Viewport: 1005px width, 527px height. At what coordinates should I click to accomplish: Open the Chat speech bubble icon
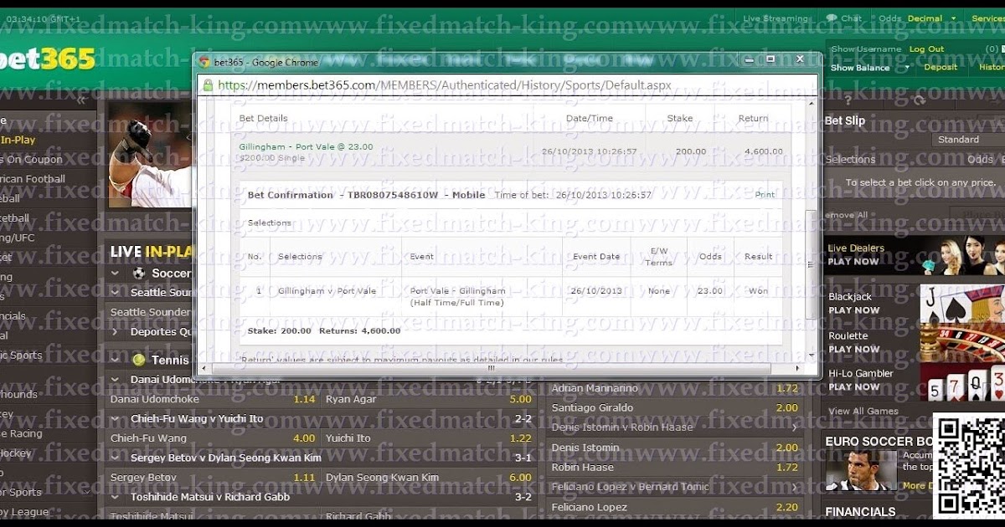[832, 18]
